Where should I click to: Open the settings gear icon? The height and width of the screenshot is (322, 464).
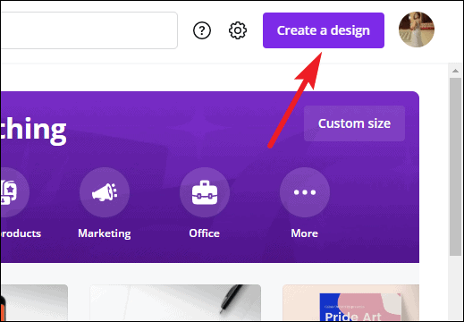coord(238,30)
